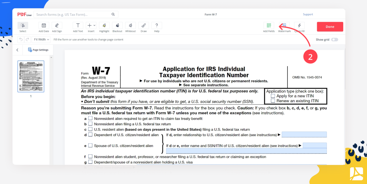Tick checkbox c U.S. resident alien
367x184 pixels.
(90, 129)
